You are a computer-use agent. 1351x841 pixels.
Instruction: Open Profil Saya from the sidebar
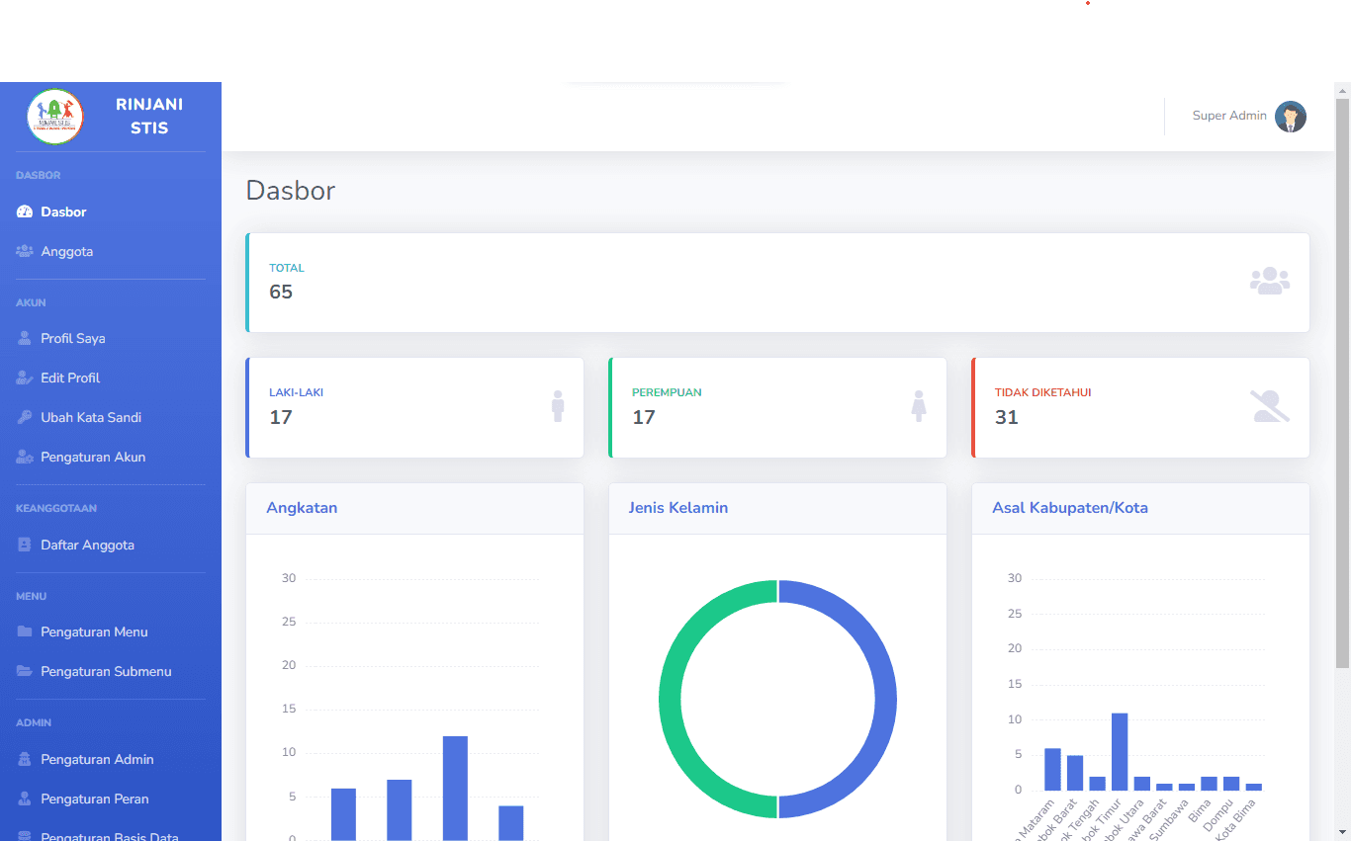pyautogui.click(x=72, y=339)
